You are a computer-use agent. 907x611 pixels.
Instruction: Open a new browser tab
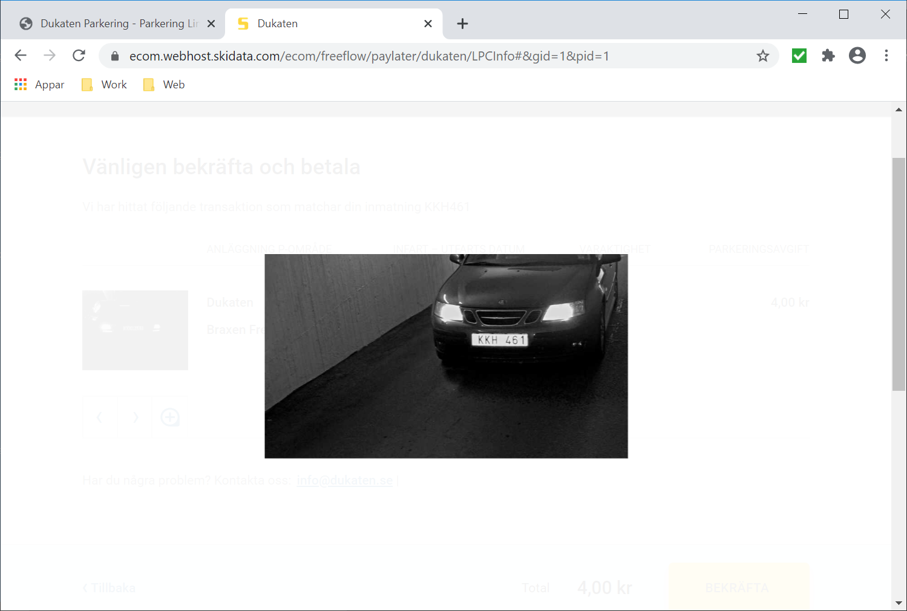pos(462,24)
